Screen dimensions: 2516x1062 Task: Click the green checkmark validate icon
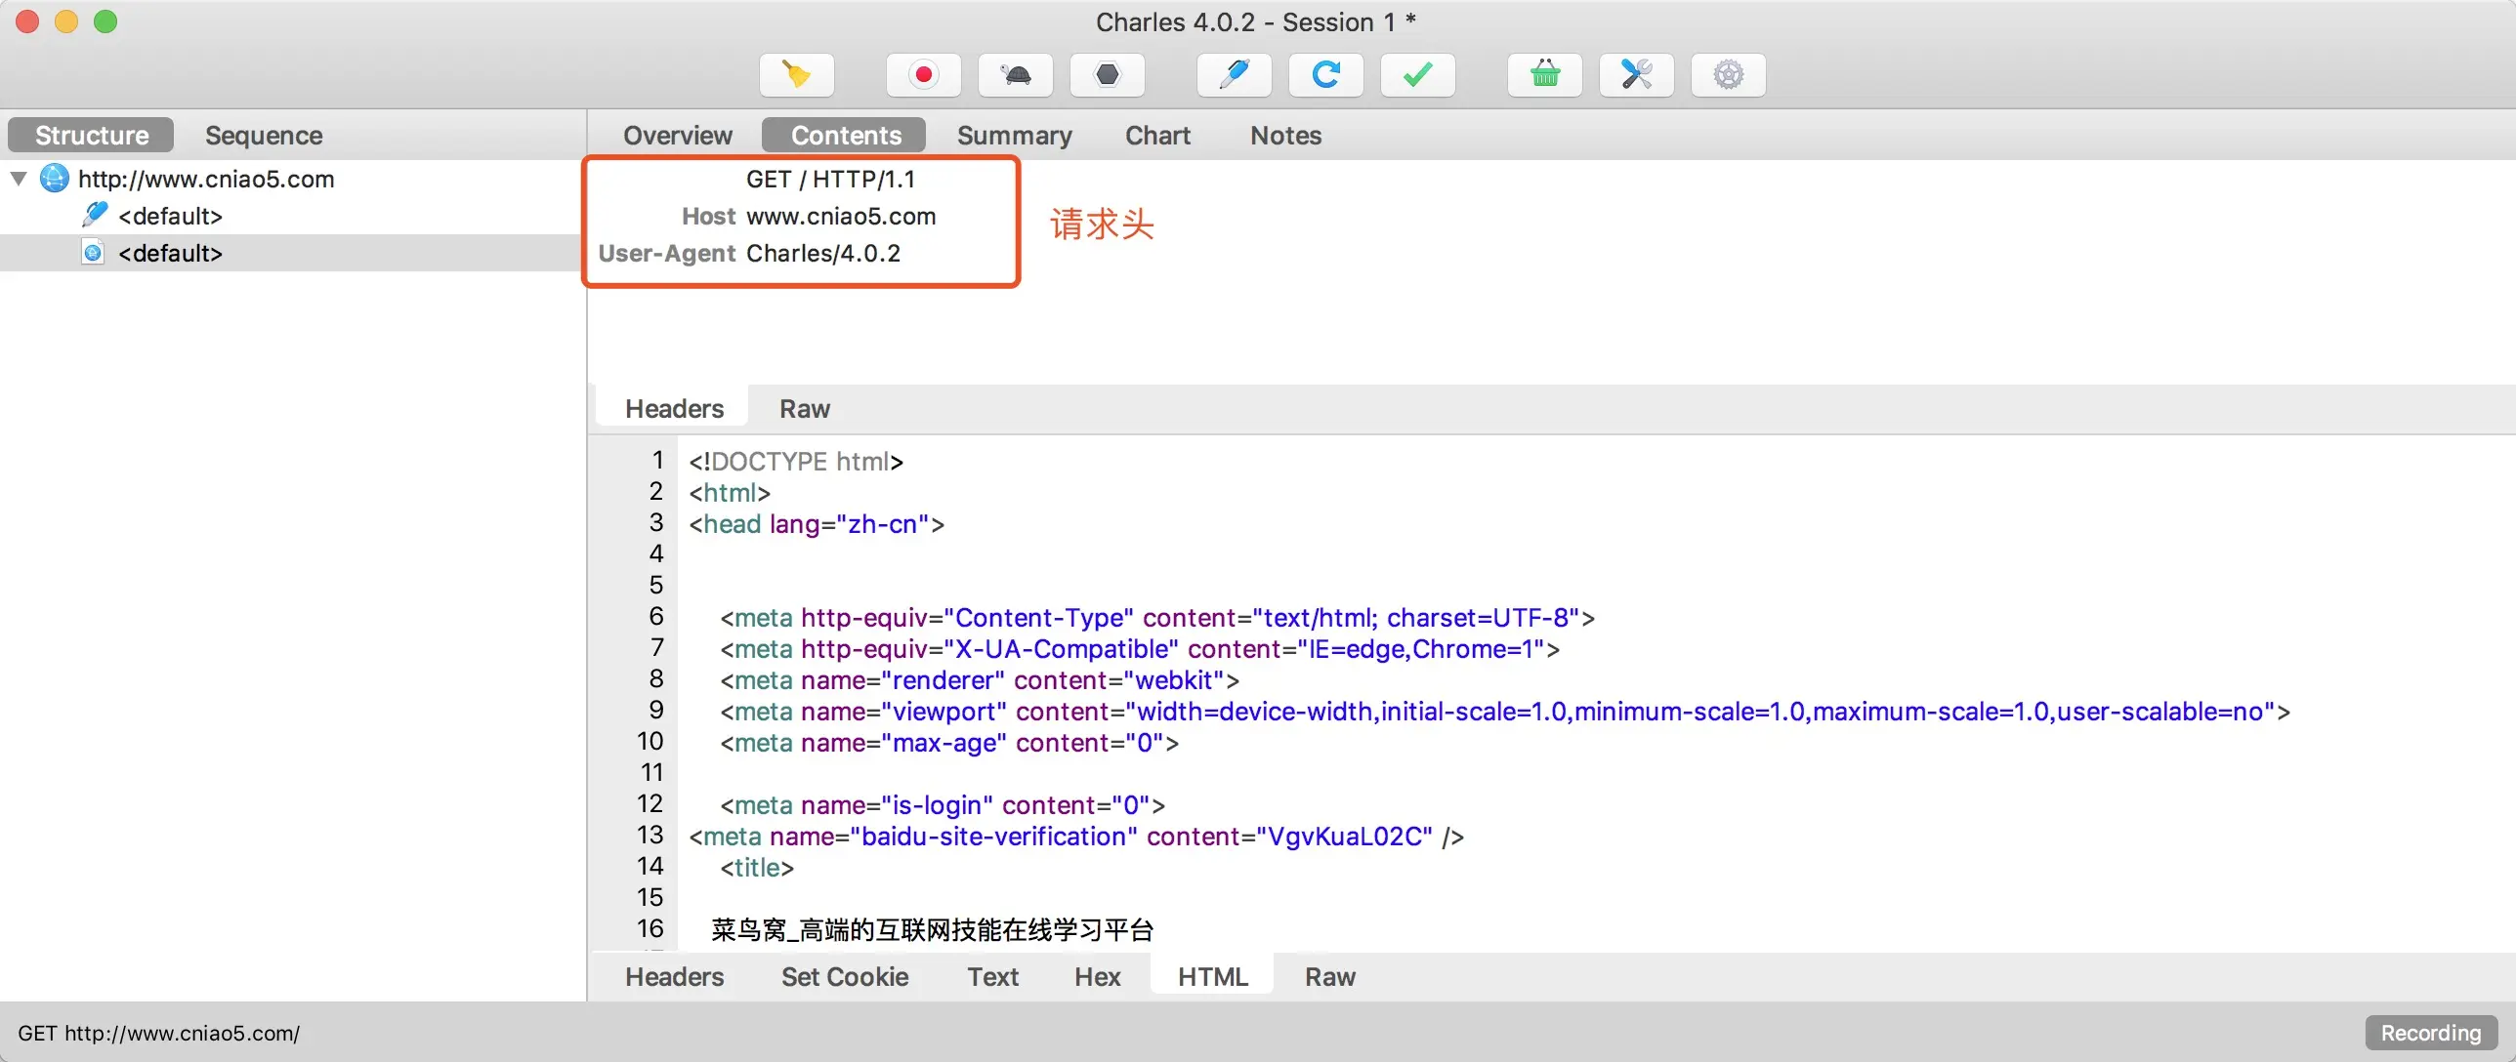point(1417,75)
